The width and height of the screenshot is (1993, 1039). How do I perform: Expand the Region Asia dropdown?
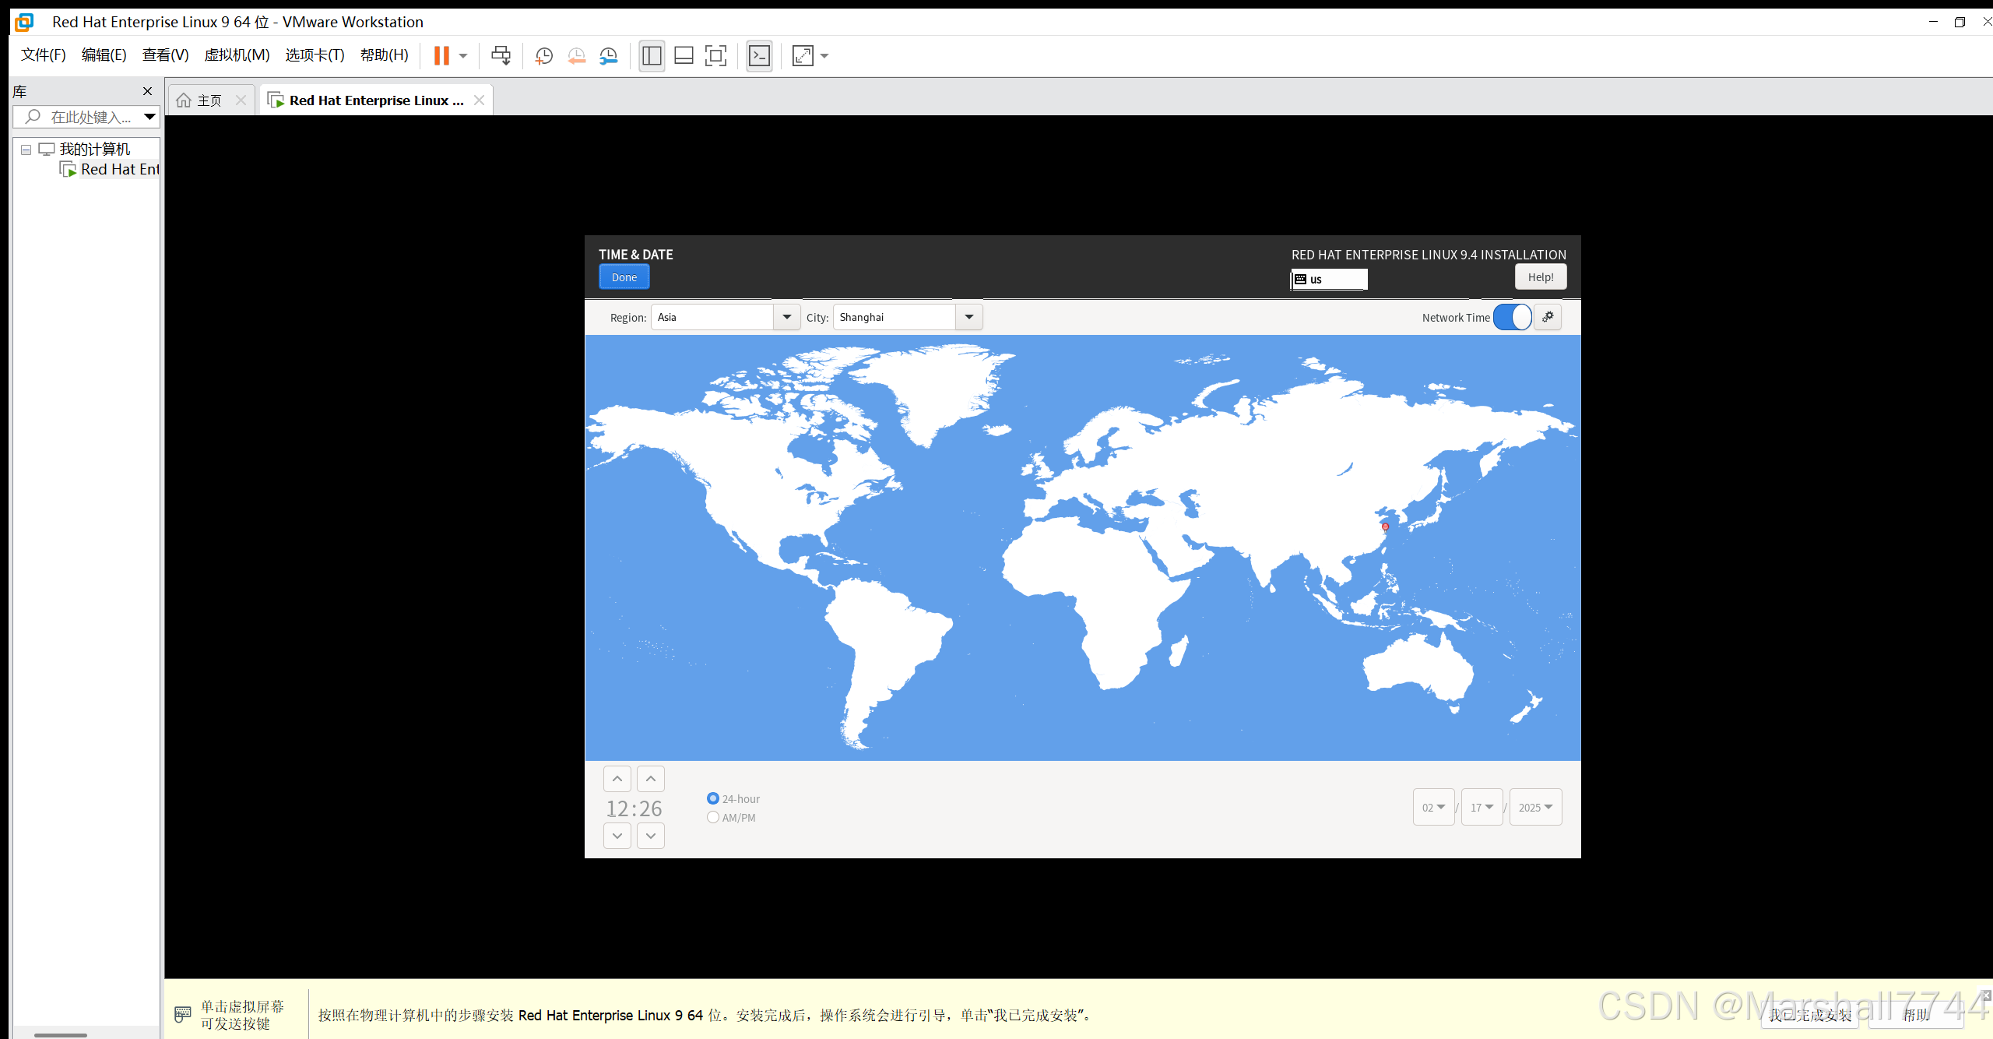click(786, 317)
